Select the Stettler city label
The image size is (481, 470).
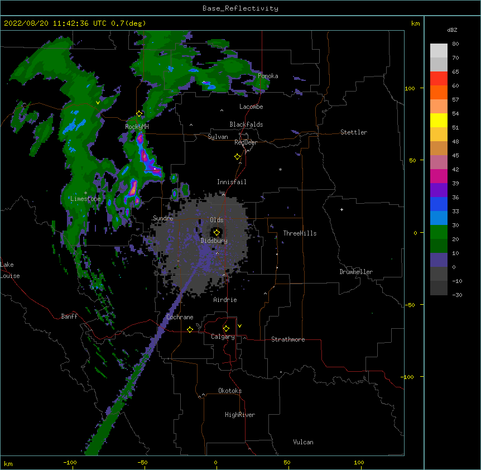354,132
